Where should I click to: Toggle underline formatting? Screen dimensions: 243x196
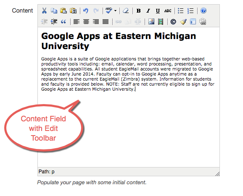(x=158, y=11)
